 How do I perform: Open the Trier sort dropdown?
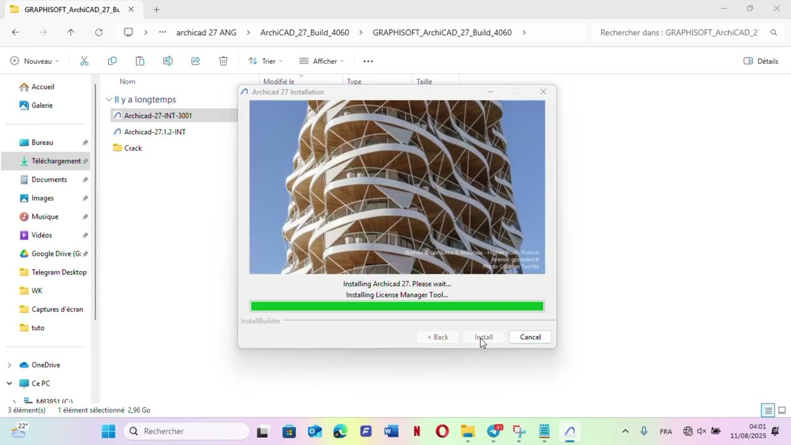click(x=265, y=61)
